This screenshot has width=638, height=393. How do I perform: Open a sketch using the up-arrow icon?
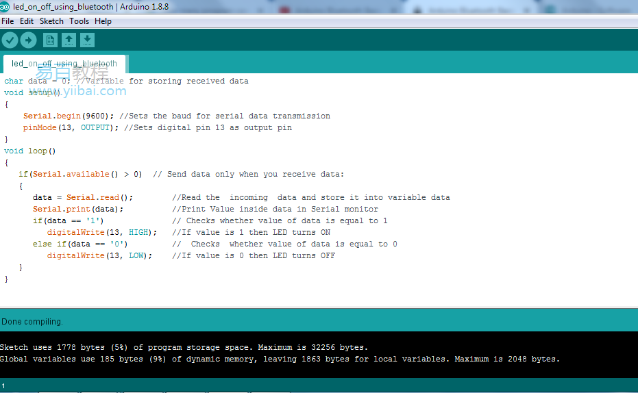[69, 40]
